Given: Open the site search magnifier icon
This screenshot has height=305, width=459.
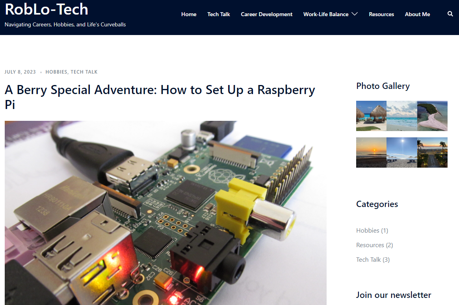Looking at the screenshot, I should (x=450, y=14).
